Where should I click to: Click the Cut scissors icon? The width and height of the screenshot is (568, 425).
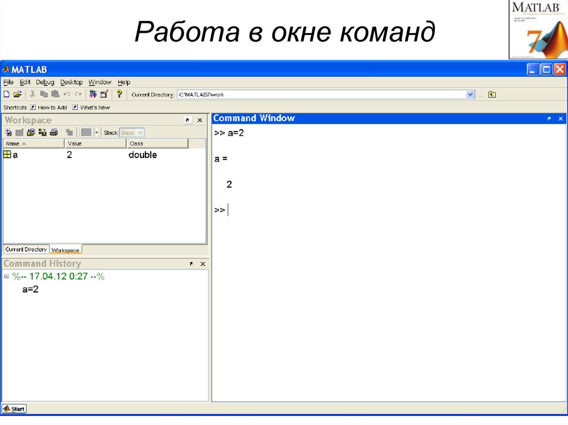[33, 95]
